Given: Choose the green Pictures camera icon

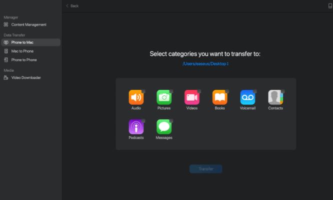Looking at the screenshot, I should tap(163, 97).
